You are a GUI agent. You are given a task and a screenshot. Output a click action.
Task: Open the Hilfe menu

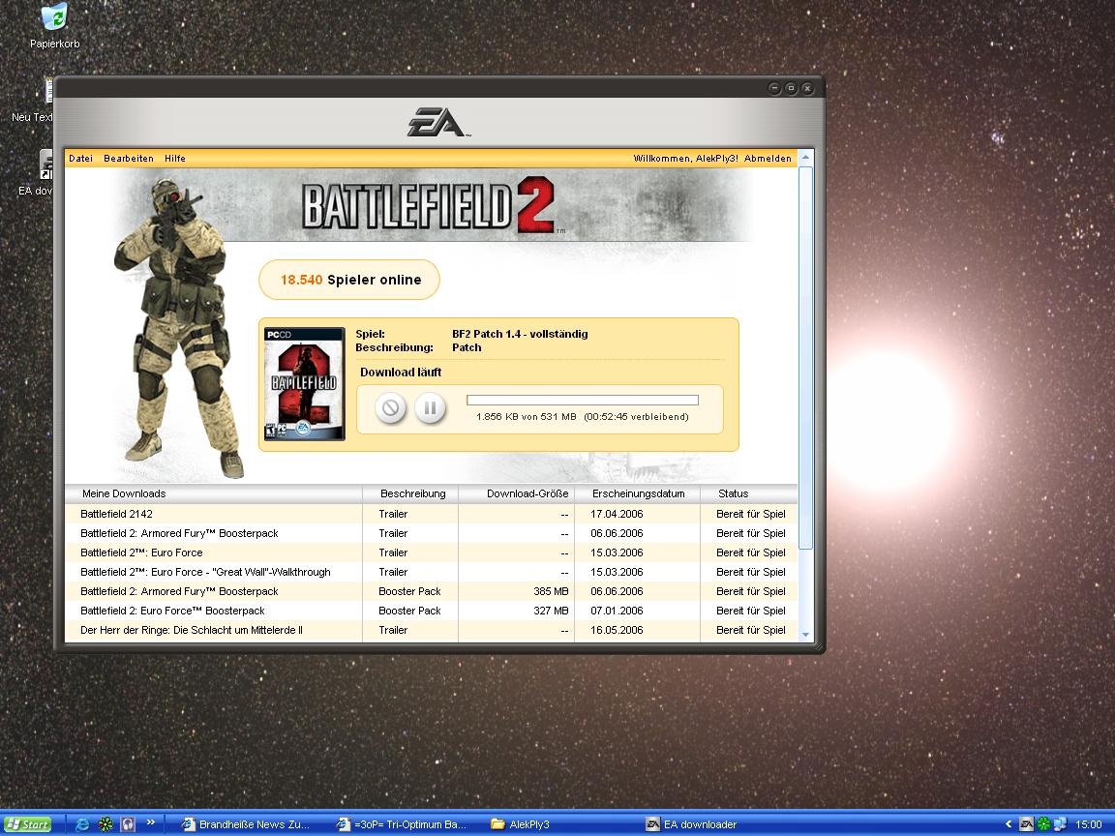pos(175,159)
